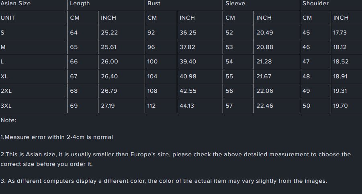The height and width of the screenshot is (194, 362).
Task: Click the XL size row label
Action: click(x=4, y=76)
